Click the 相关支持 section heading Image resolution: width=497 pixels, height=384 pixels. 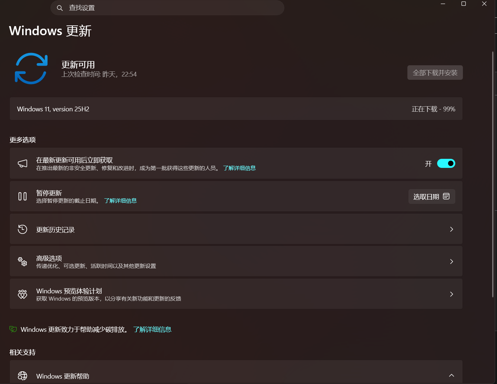pyautogui.click(x=22, y=352)
